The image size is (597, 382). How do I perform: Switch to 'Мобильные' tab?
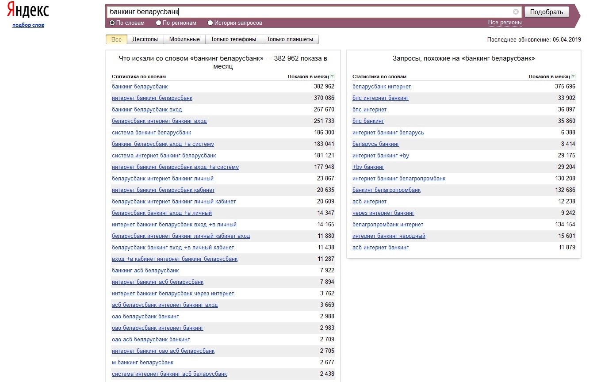pyautogui.click(x=184, y=39)
